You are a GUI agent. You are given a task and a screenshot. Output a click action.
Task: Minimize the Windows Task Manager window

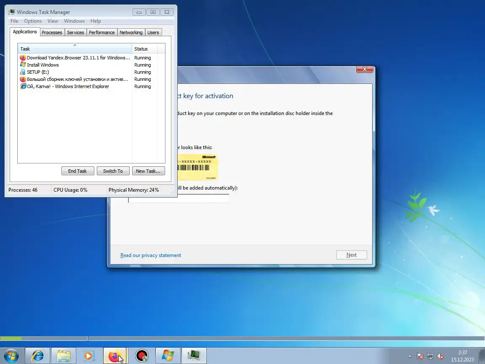coord(139,12)
